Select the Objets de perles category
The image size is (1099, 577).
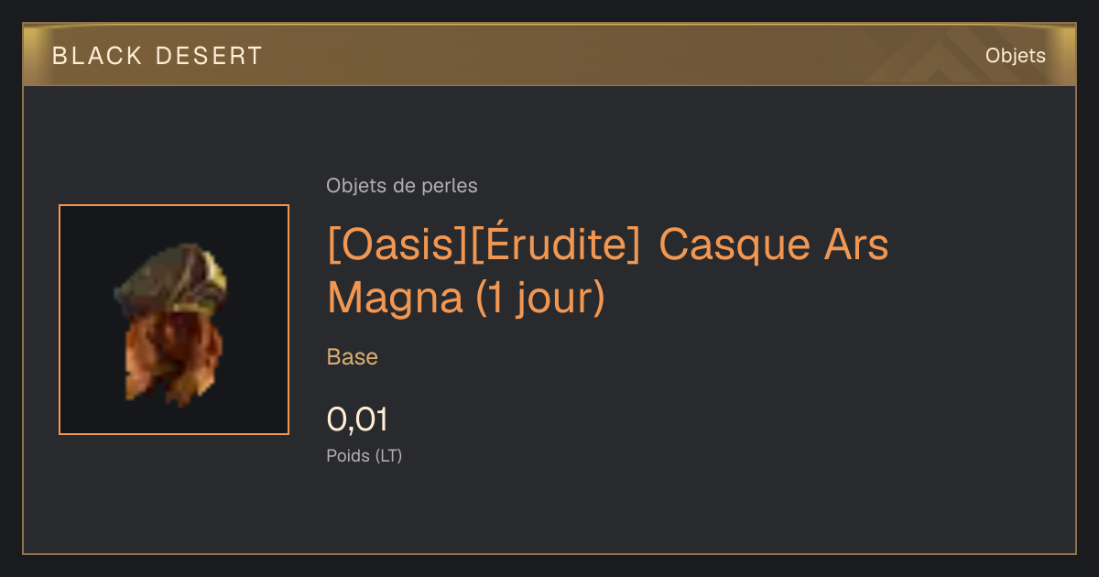402,186
